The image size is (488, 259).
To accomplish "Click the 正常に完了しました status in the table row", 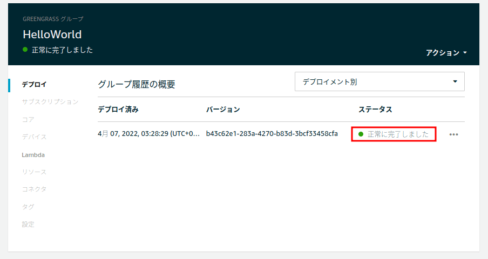I will click(394, 134).
